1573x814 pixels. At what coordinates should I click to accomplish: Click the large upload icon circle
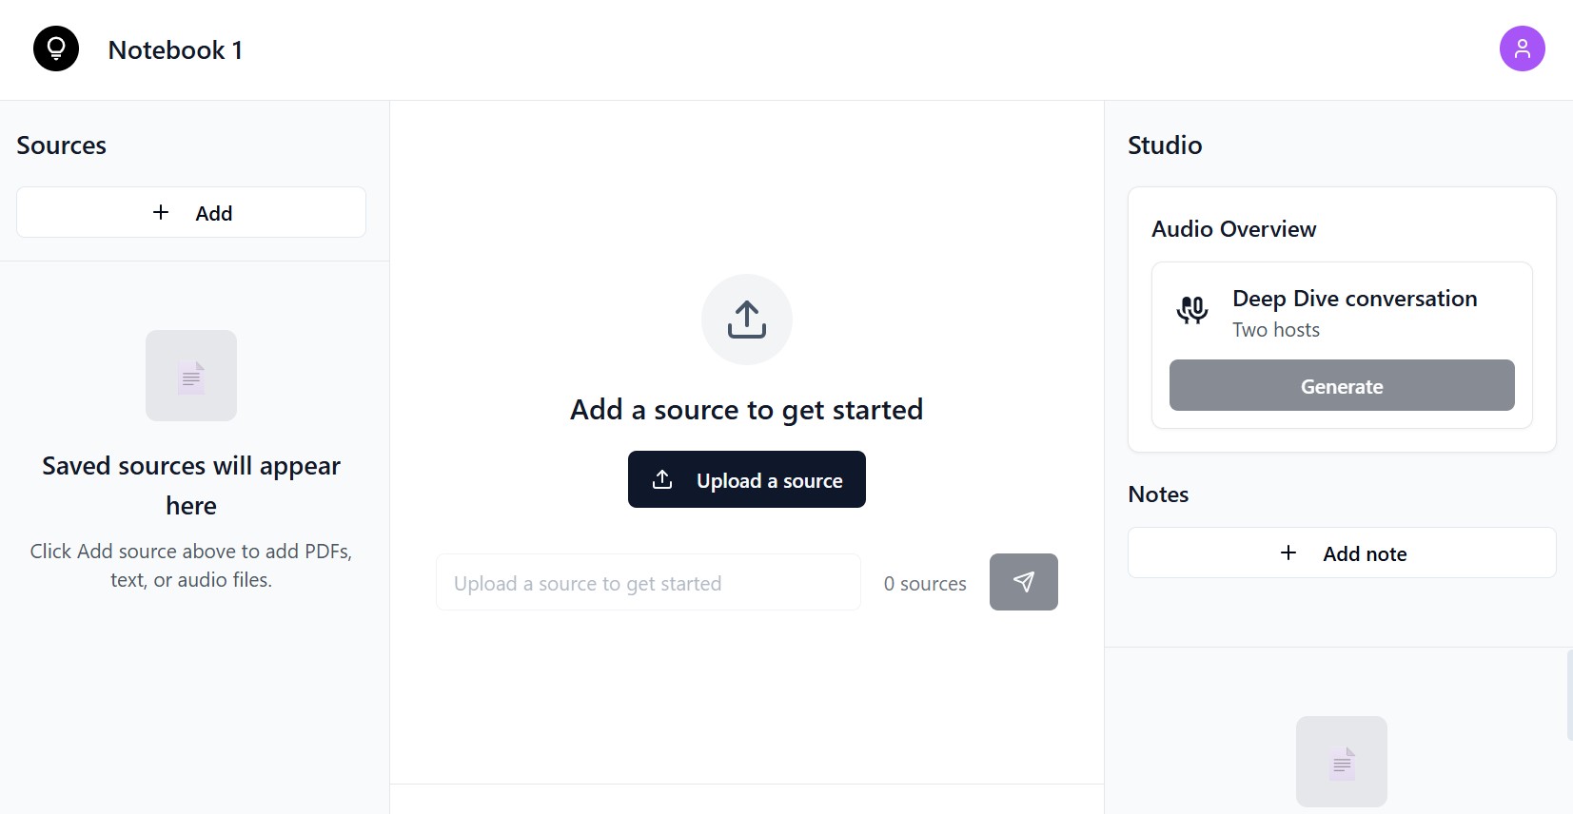pyautogui.click(x=747, y=320)
